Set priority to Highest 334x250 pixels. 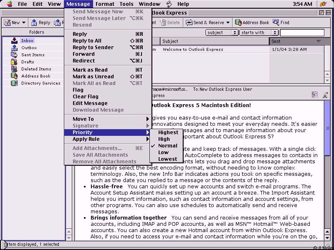pos(168,132)
